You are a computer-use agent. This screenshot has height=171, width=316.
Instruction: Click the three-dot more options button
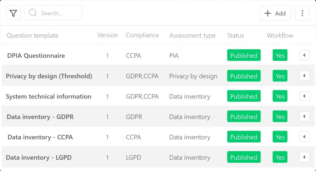(x=302, y=13)
